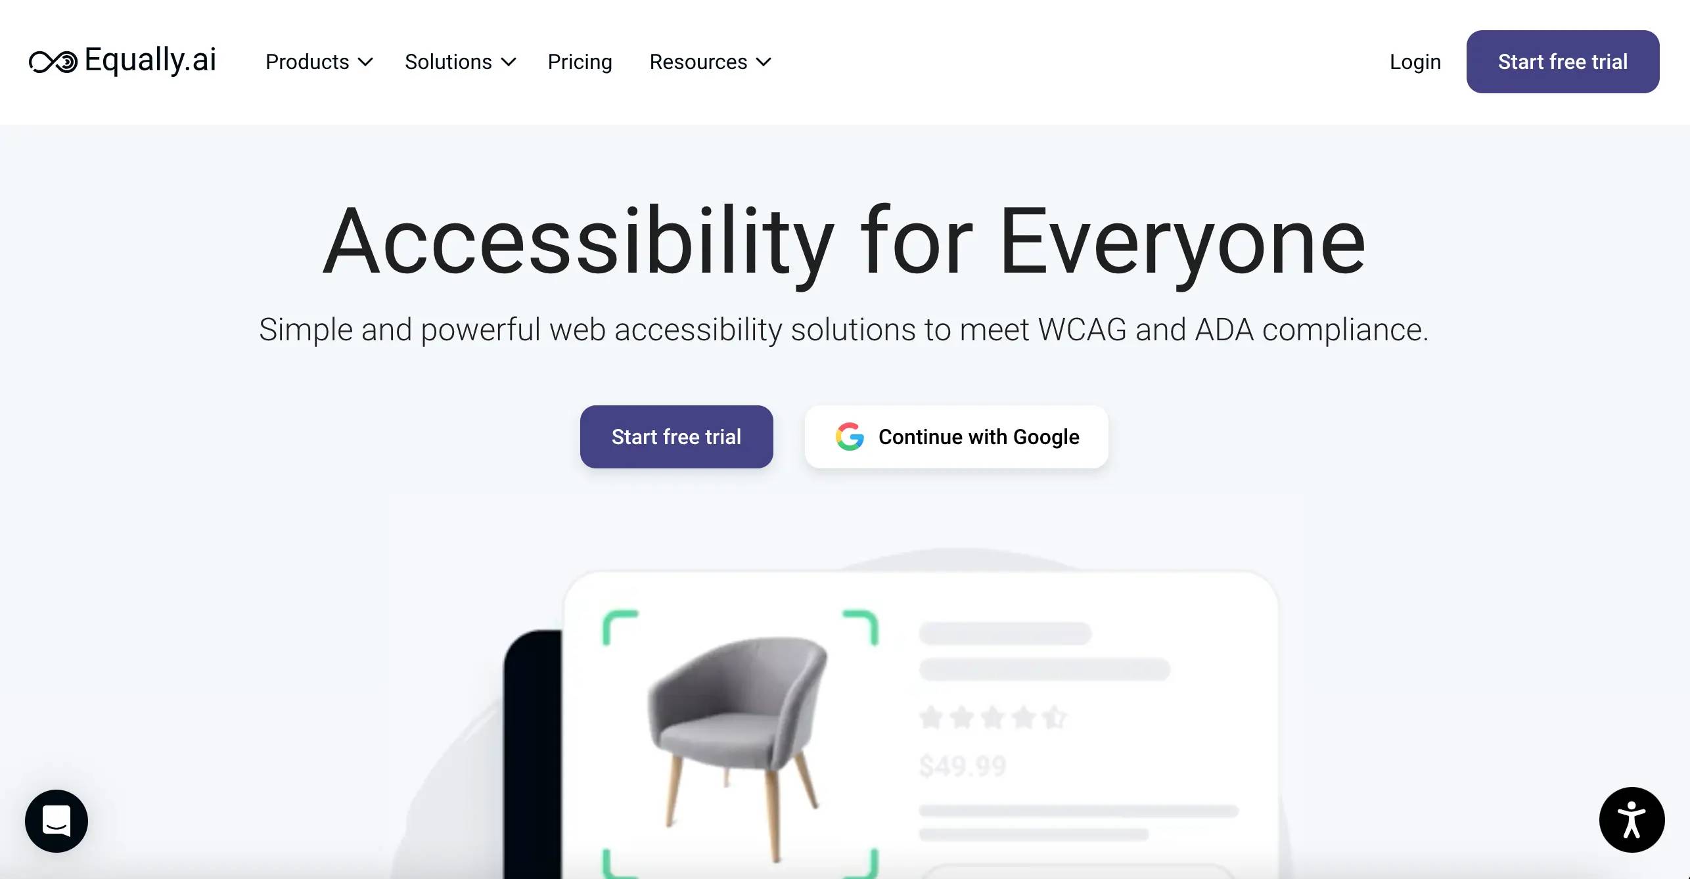Click the Login menu item

pyautogui.click(x=1415, y=62)
